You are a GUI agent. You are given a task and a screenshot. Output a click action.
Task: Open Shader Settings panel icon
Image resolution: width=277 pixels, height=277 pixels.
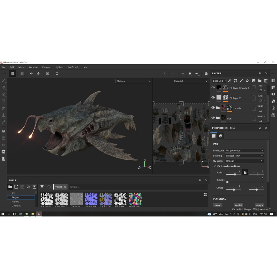(273, 101)
